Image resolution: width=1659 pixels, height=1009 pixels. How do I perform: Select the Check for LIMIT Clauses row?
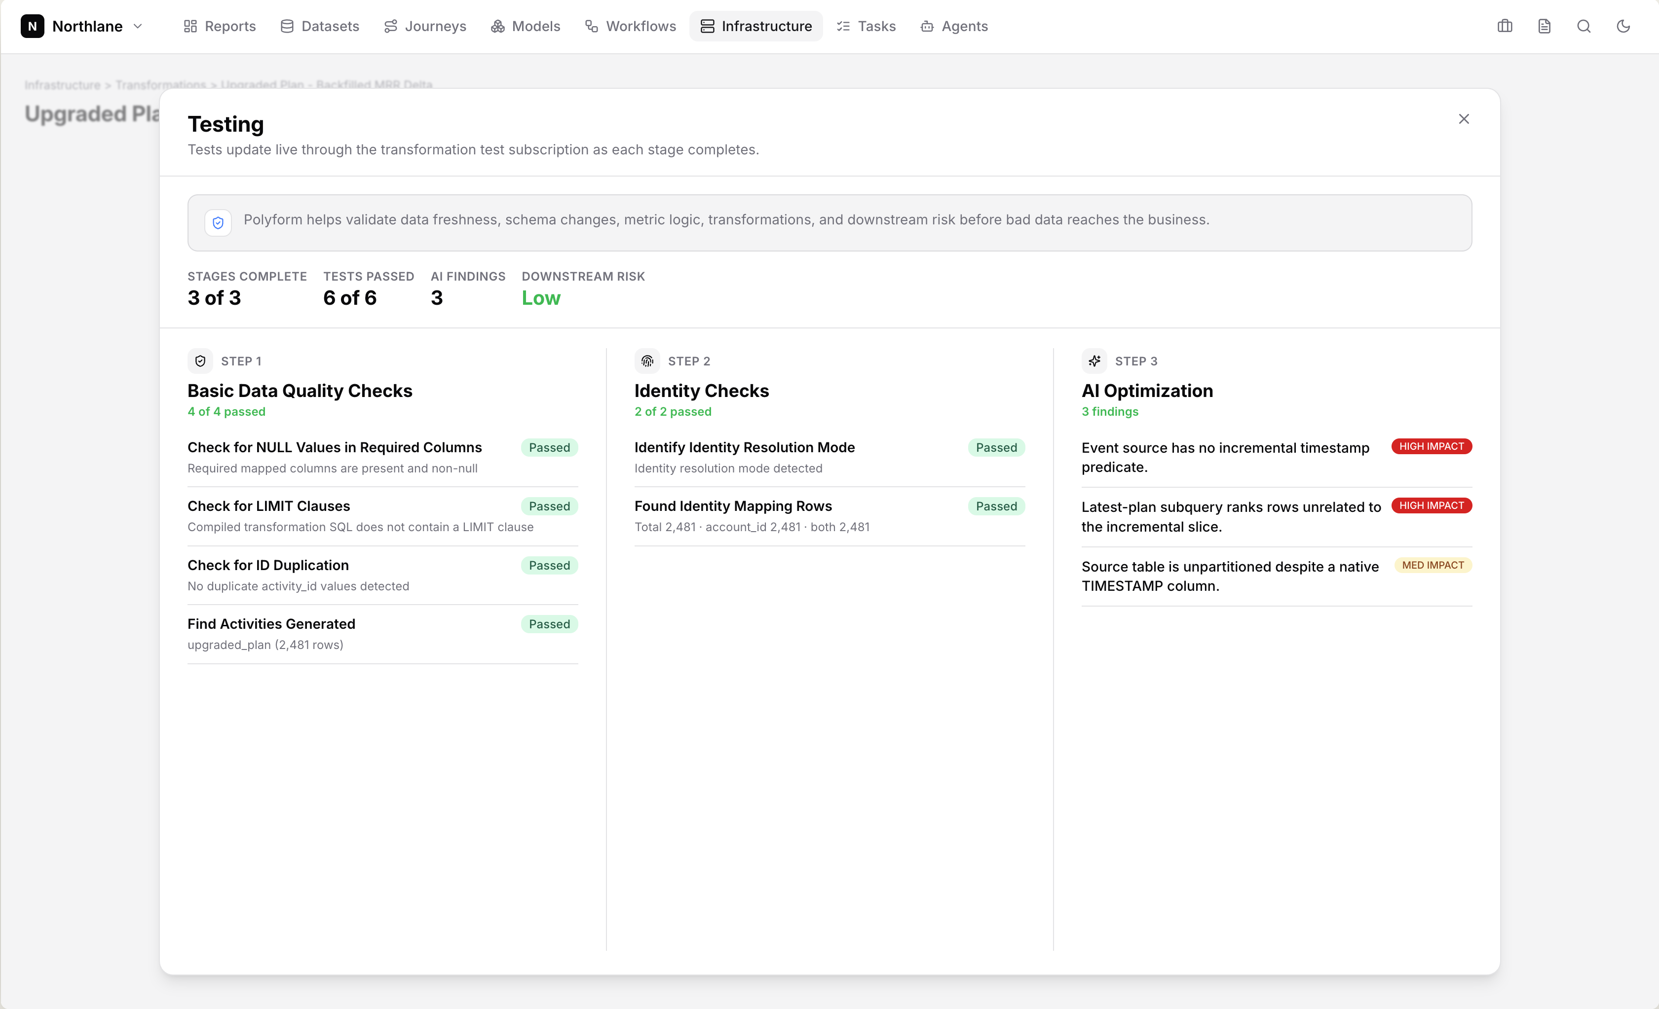pyautogui.click(x=382, y=516)
